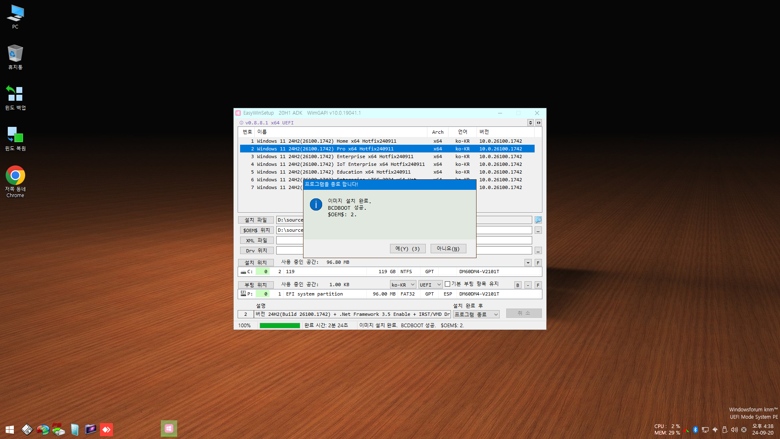Select Windows 11 24H2 Enterprise x64 row
Viewport: 780px width, 439px height.
[387, 156]
